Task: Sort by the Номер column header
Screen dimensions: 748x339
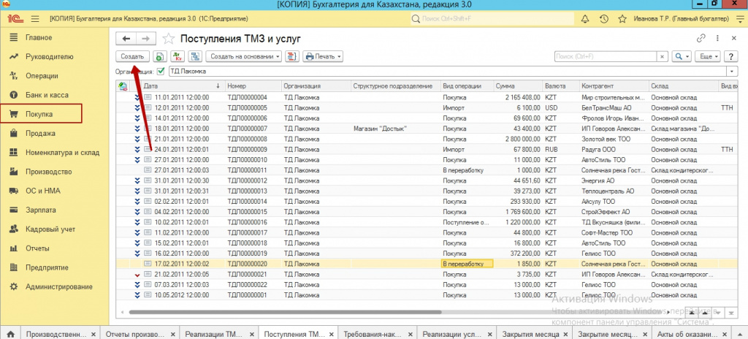Action: 253,86
